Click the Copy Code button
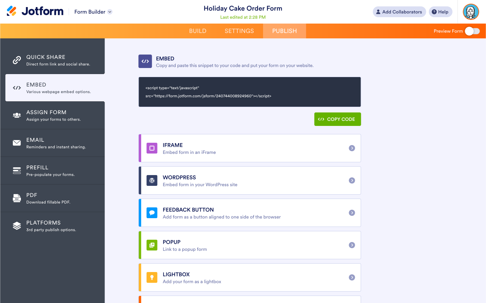The image size is (486, 303). tap(337, 119)
